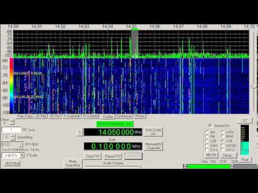Click the filter bar right arrow handle

tap(232, 166)
